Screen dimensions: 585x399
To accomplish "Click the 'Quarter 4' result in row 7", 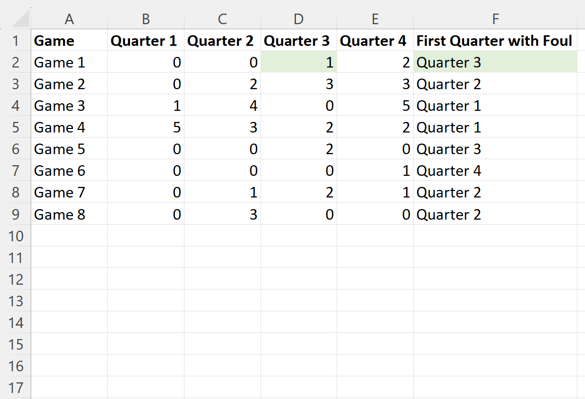I will pos(494,171).
